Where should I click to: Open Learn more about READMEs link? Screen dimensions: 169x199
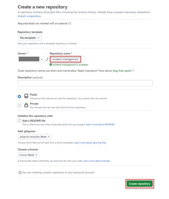point(100,124)
